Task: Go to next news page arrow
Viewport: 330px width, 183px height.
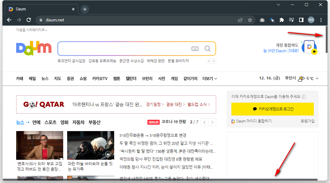Action: point(212,122)
